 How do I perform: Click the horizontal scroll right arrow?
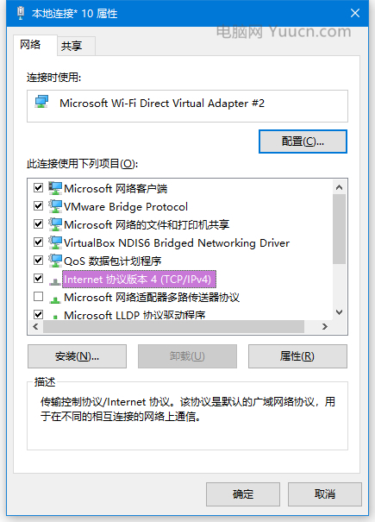click(325, 327)
